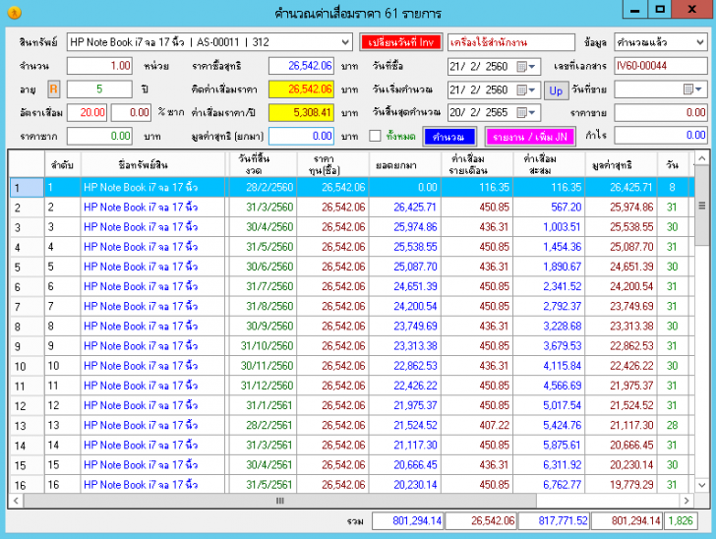Click document number field IV60-00044
Screen dimensions: 716x539
coord(661,66)
